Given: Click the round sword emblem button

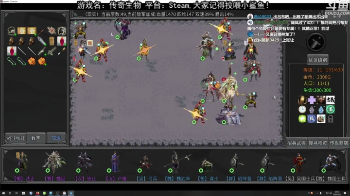Looking at the screenshot, I should [x=316, y=42].
